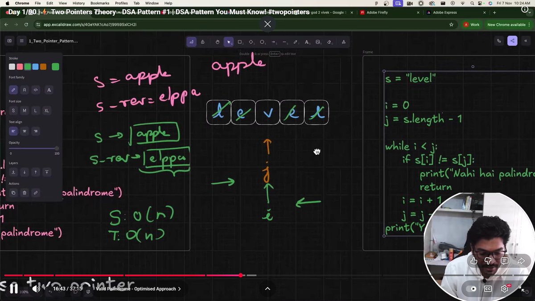Select the Text tool in toolbar
Viewport: 535px width, 301px height.
click(307, 42)
